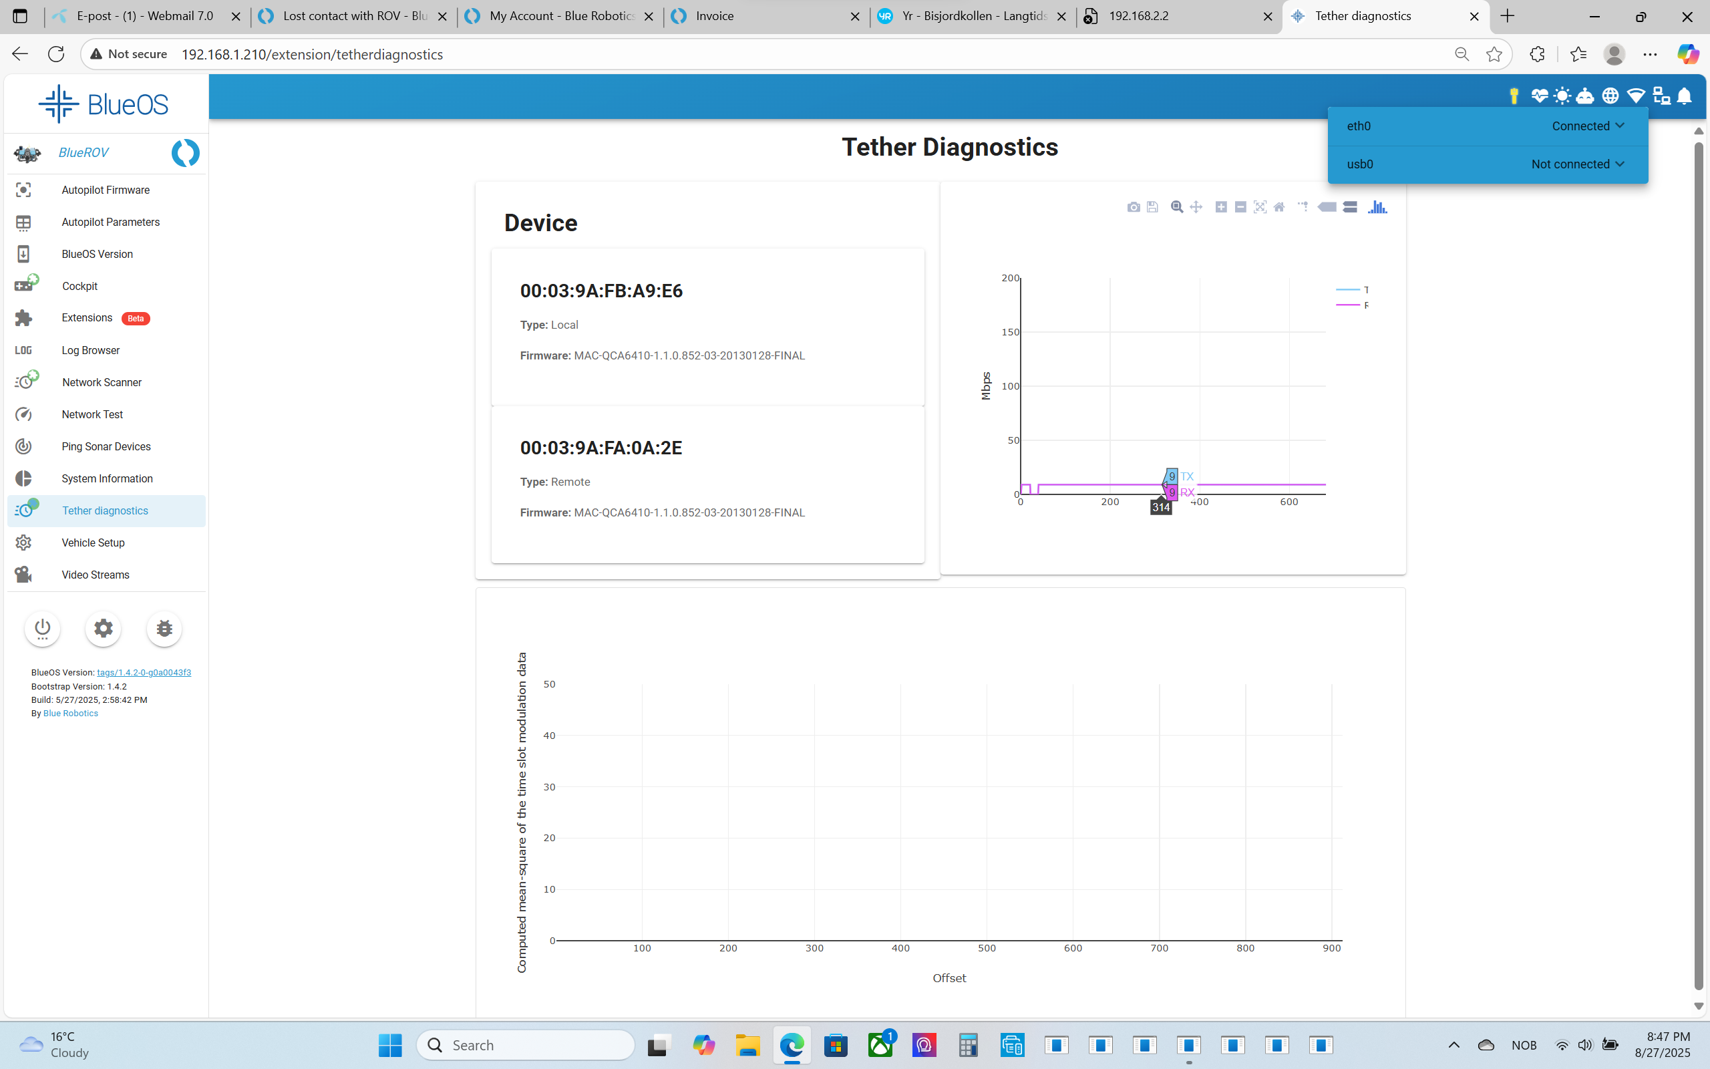Toggle compare data on hover mode
This screenshot has height=1069, width=1710.
[x=1349, y=207]
